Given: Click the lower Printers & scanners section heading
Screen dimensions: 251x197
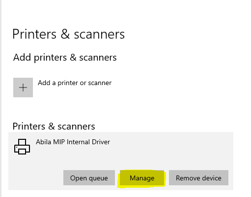Looking at the screenshot, I should coord(54,126).
